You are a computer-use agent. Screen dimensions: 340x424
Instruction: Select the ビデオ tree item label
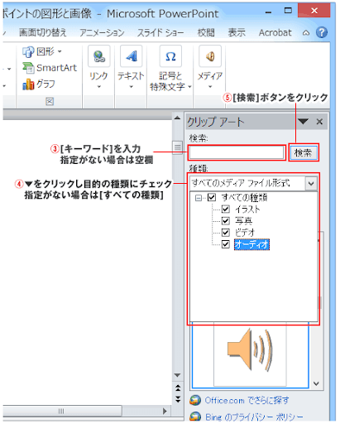click(x=244, y=233)
